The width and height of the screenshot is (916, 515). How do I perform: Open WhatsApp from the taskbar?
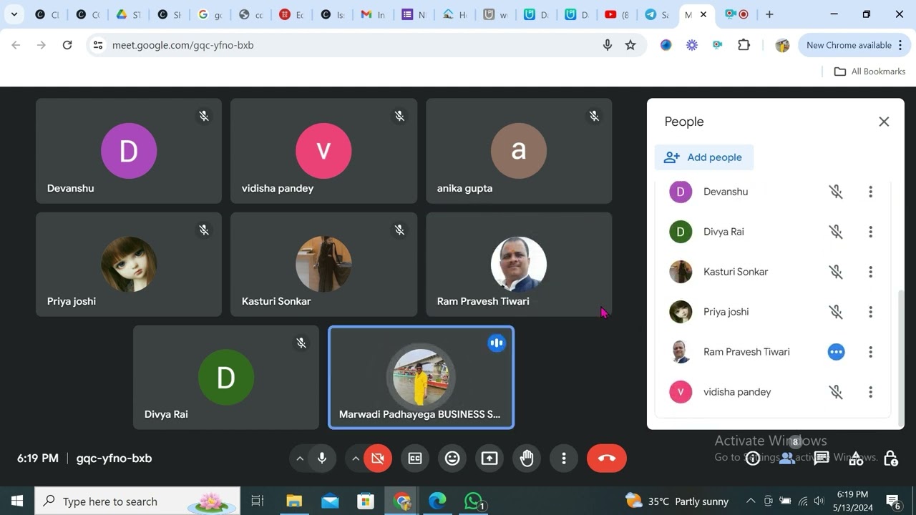point(474,501)
